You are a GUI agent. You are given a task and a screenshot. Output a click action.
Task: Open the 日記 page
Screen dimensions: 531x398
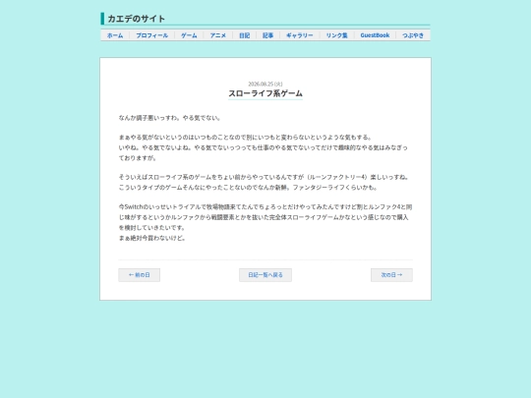click(245, 35)
